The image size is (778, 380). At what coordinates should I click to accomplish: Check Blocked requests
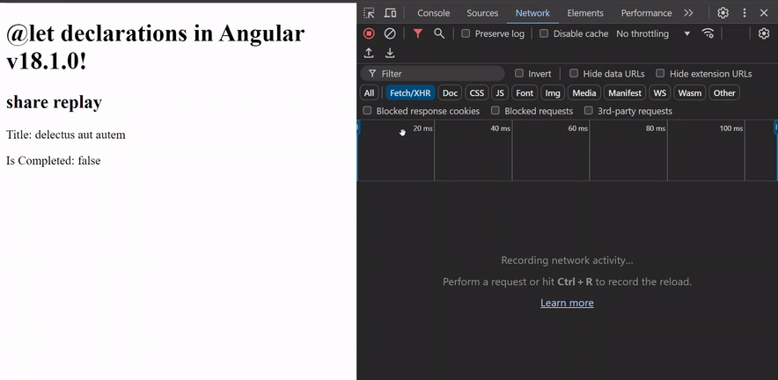pyautogui.click(x=495, y=111)
